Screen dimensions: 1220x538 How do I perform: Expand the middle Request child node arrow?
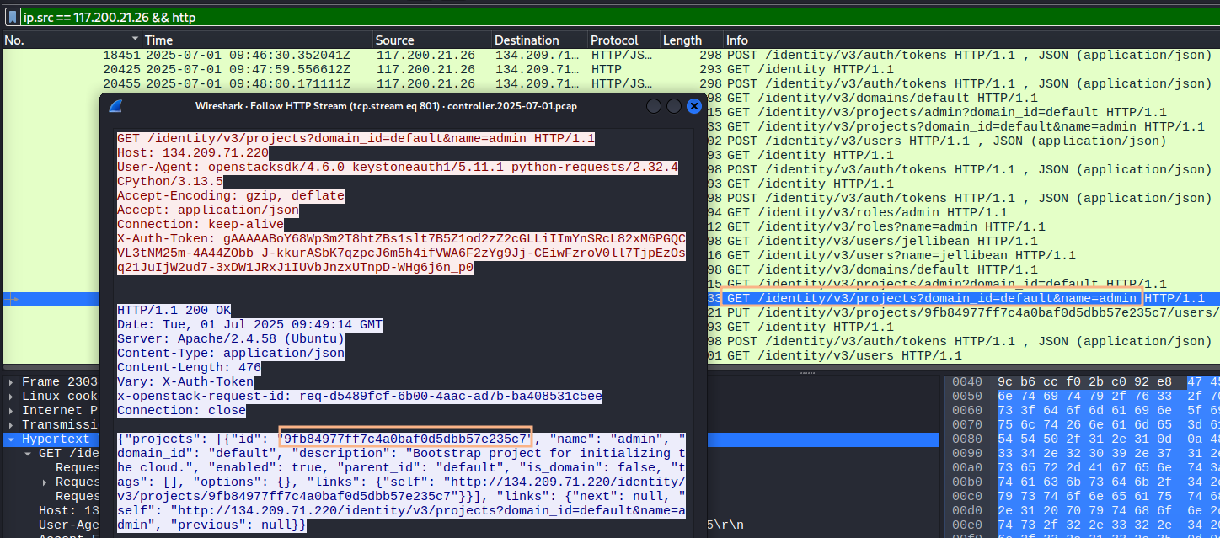click(45, 482)
